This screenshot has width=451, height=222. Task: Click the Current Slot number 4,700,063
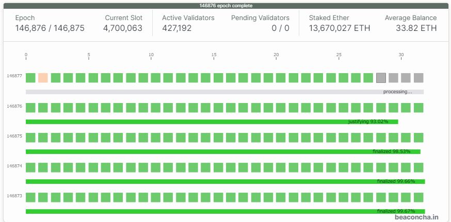click(122, 28)
